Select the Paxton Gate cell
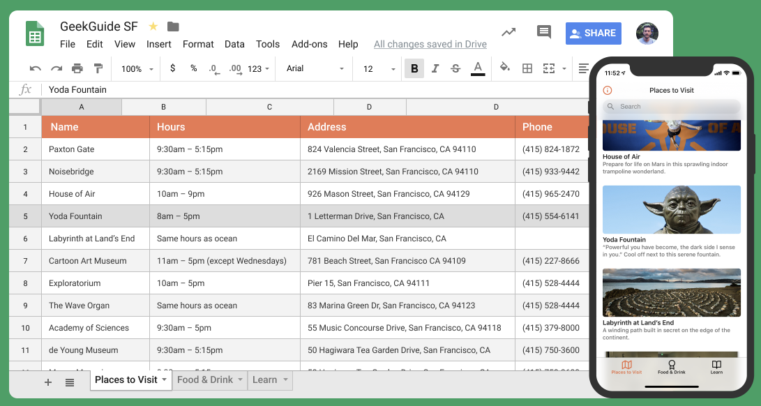761x406 pixels. click(x=96, y=149)
